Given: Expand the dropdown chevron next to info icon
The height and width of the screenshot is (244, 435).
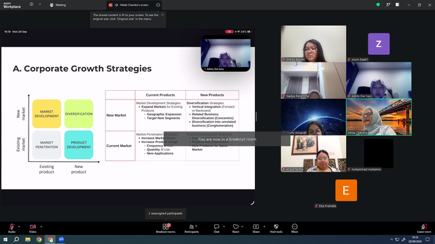Looking at the screenshot, I should 39,5.
